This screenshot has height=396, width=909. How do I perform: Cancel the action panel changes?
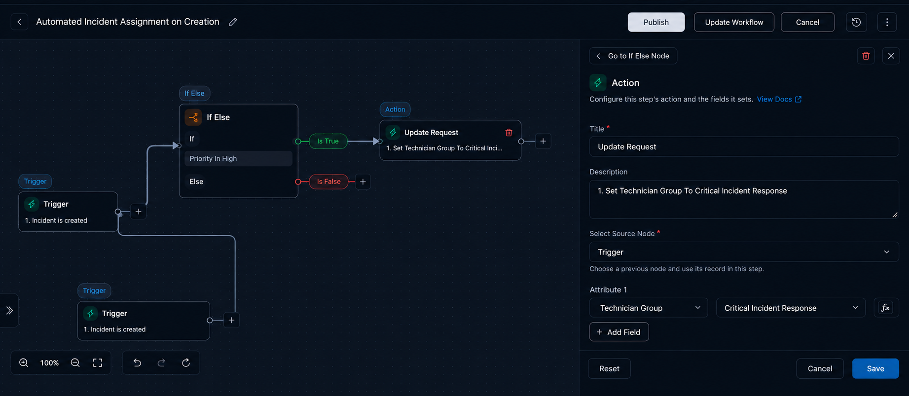[820, 368]
